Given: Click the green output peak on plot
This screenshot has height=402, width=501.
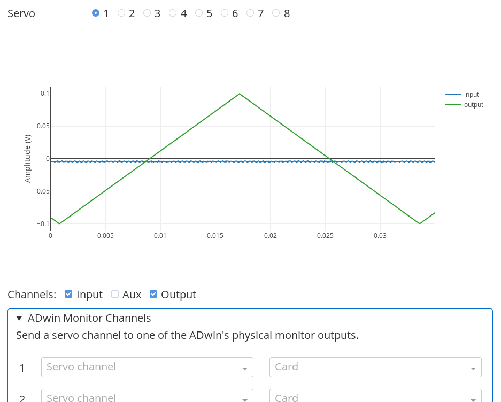Looking at the screenshot, I should [x=240, y=94].
